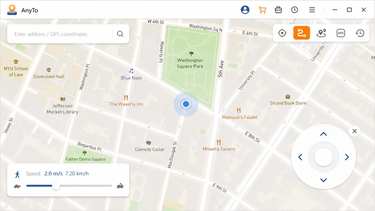Click the search magnifier icon
The image size is (375, 211).
120,34
